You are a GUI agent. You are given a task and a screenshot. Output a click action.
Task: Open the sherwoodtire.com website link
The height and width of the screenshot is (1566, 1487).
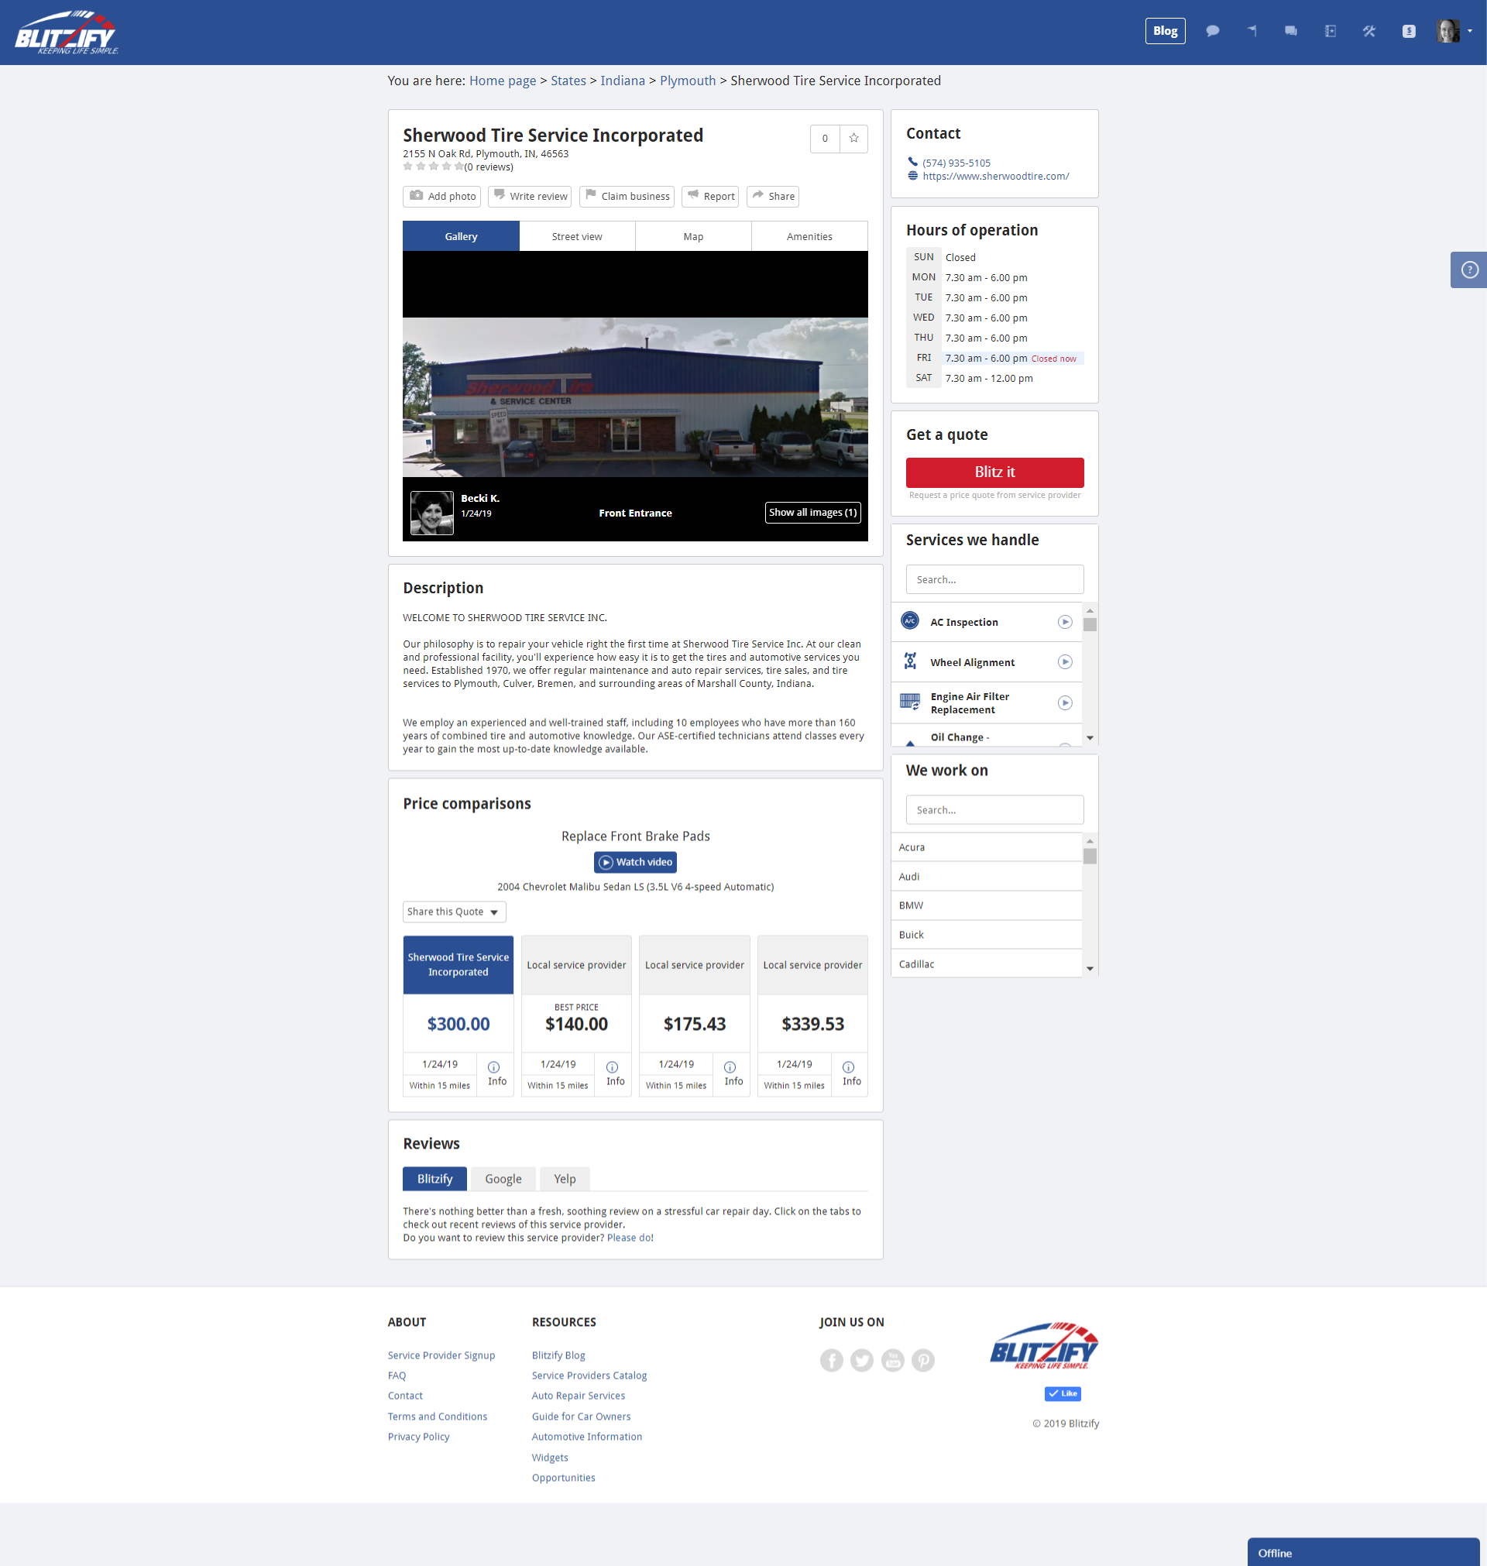[x=994, y=176]
